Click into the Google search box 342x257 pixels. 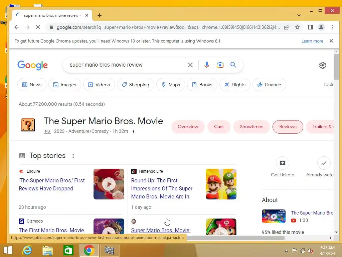[127, 65]
